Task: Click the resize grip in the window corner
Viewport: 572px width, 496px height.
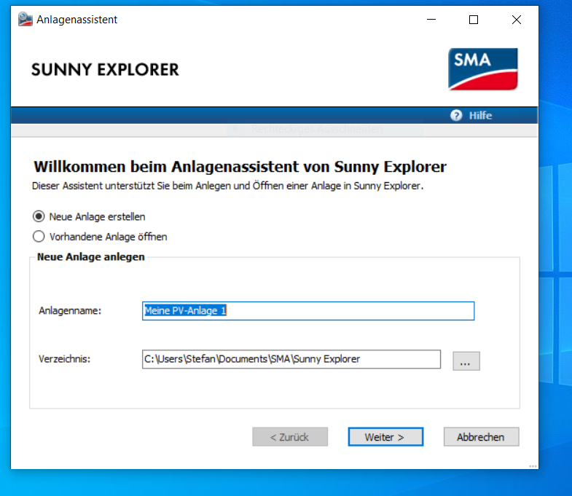Action: [x=533, y=464]
